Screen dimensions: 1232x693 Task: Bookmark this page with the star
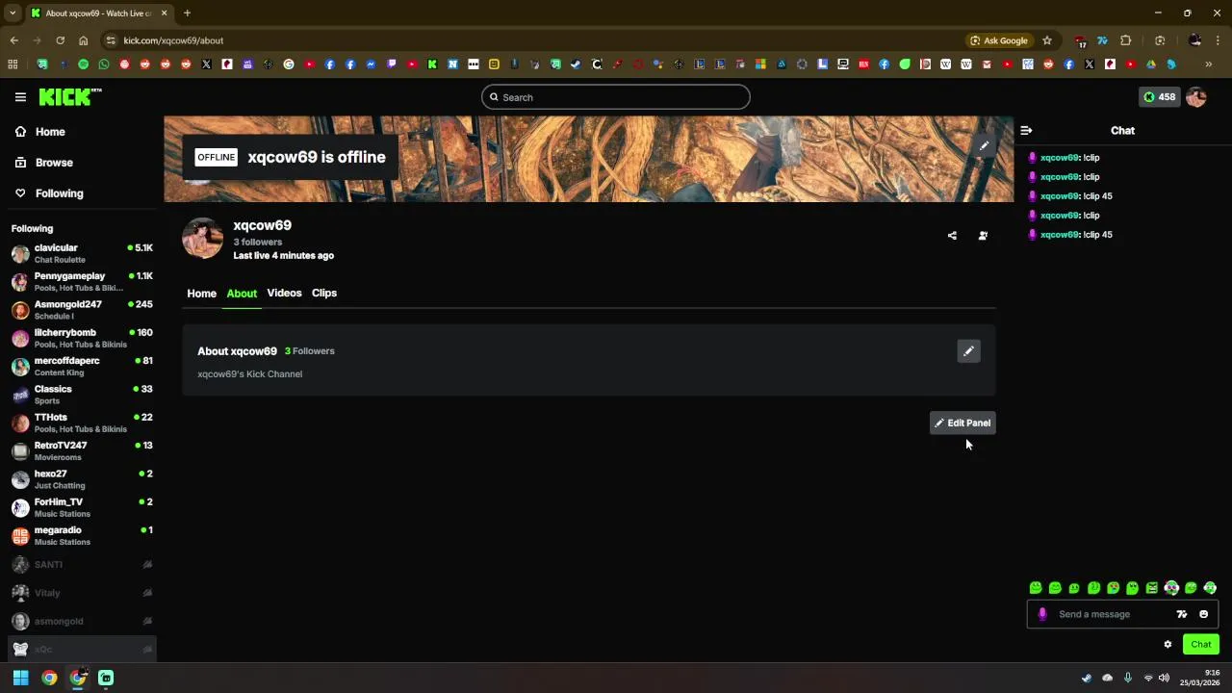1047,40
